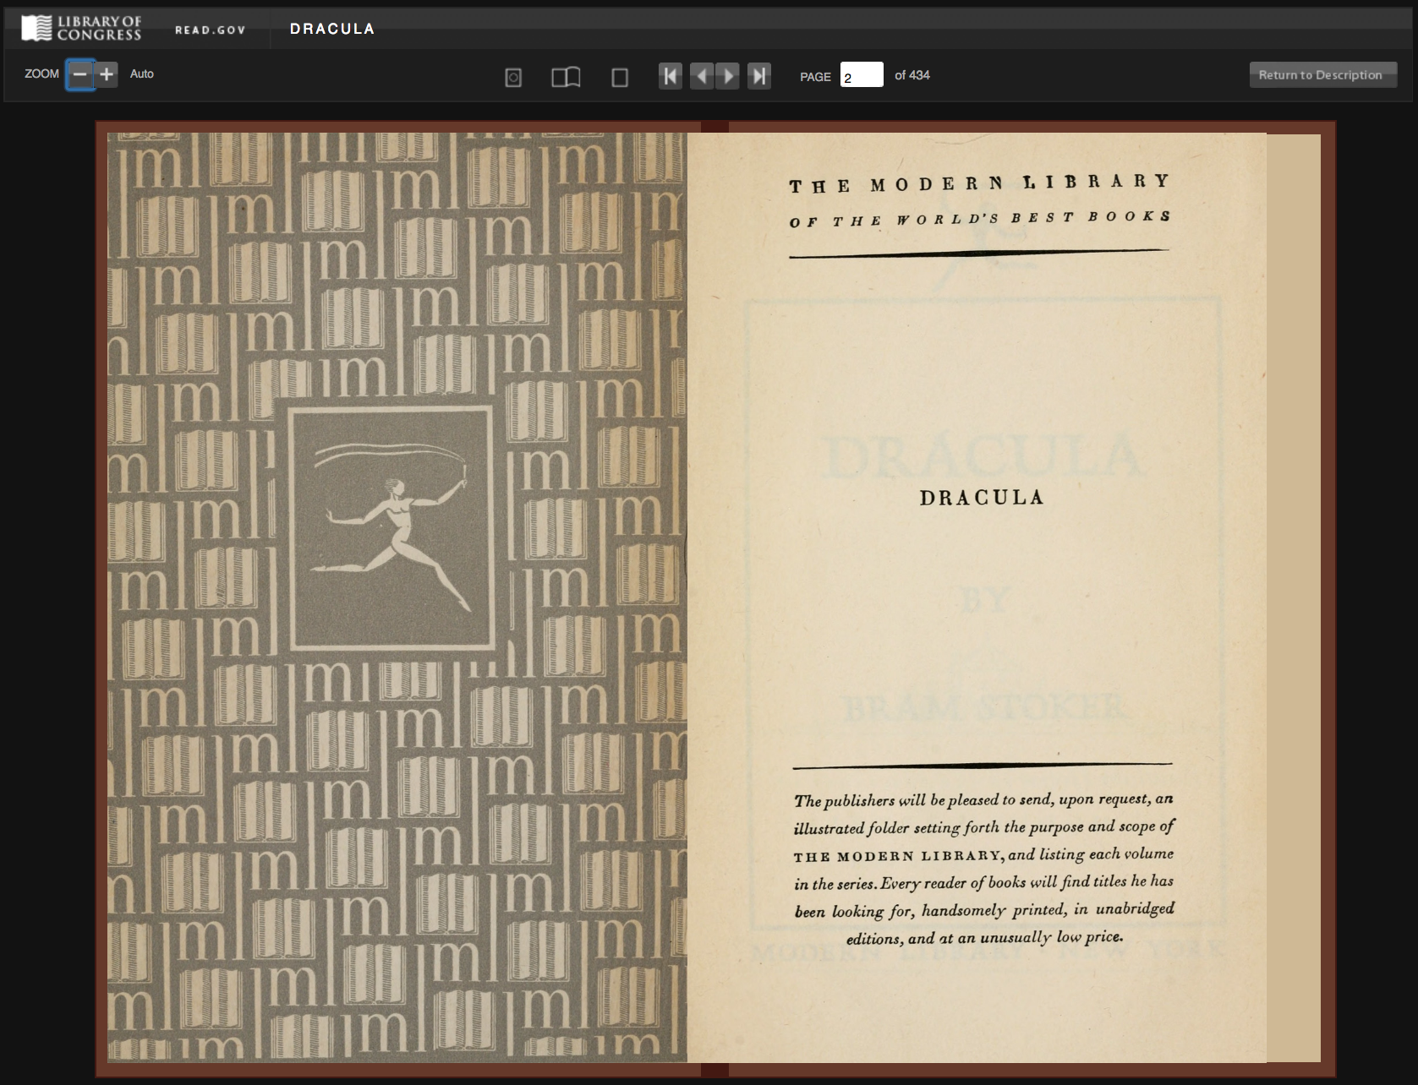Select the DRACULA title in the header
This screenshot has height=1085, width=1418.
coord(331,28)
